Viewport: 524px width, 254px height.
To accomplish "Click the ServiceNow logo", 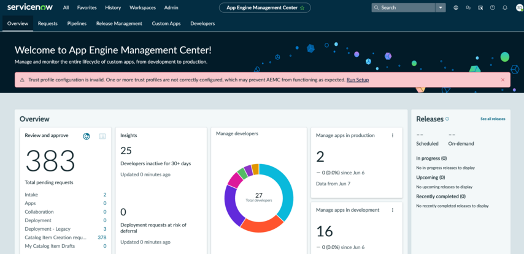I will [x=29, y=7].
